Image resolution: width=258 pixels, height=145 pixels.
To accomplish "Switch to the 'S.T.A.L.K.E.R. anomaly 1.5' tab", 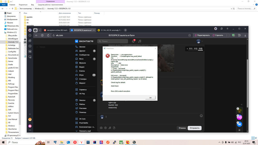I will click(x=109, y=30).
